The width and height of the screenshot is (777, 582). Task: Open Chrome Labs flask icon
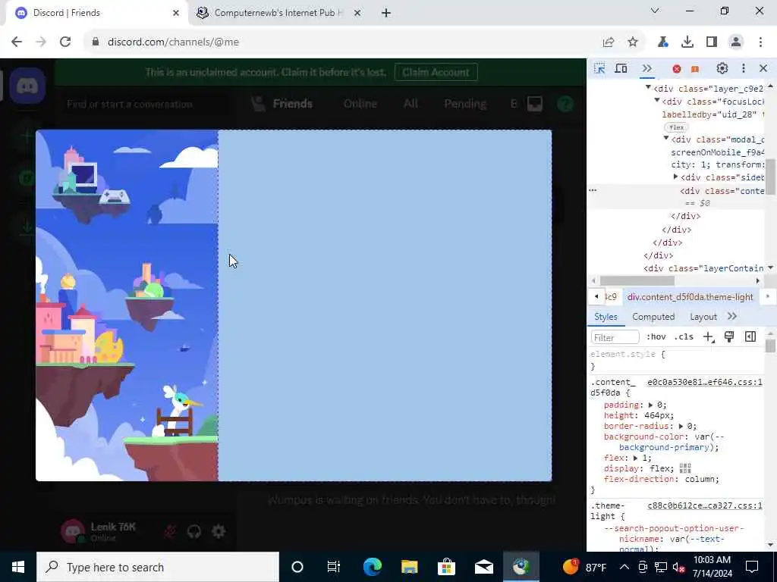tap(662, 42)
